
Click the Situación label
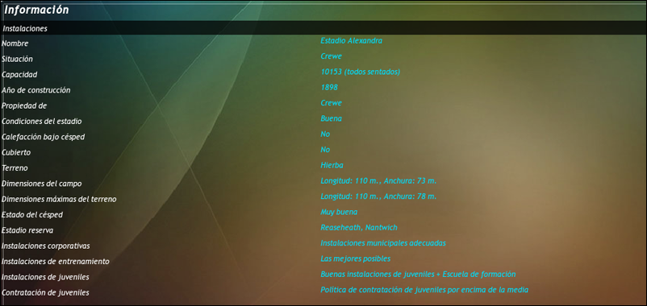point(17,60)
